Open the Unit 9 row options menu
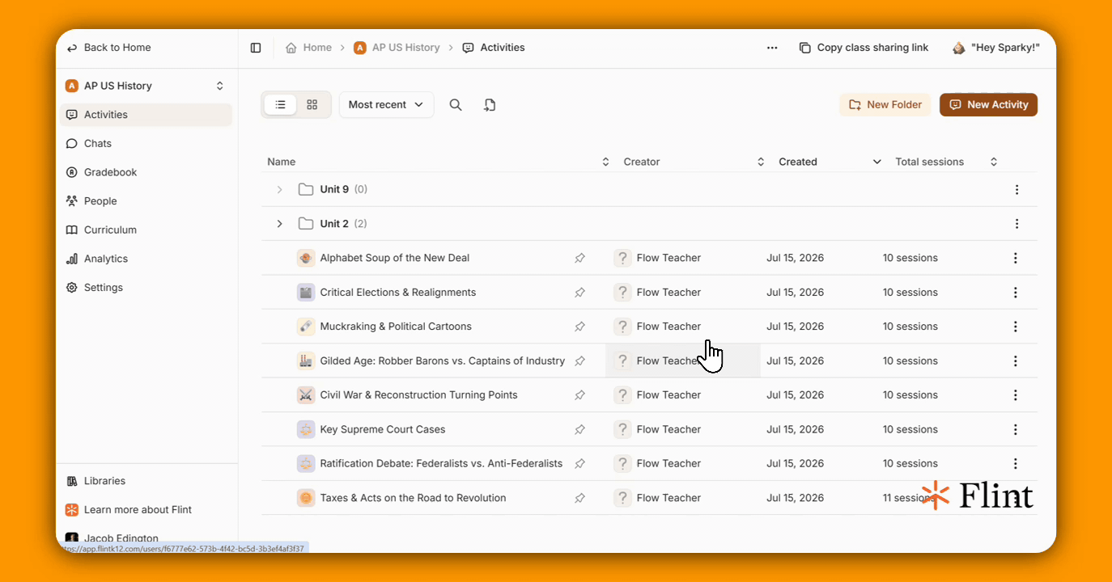 click(1017, 189)
